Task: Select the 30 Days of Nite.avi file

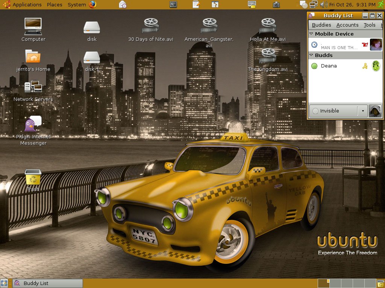Action: 151,30
